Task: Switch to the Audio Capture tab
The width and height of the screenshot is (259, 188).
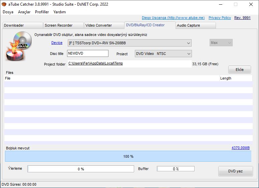Action: [x=196, y=25]
